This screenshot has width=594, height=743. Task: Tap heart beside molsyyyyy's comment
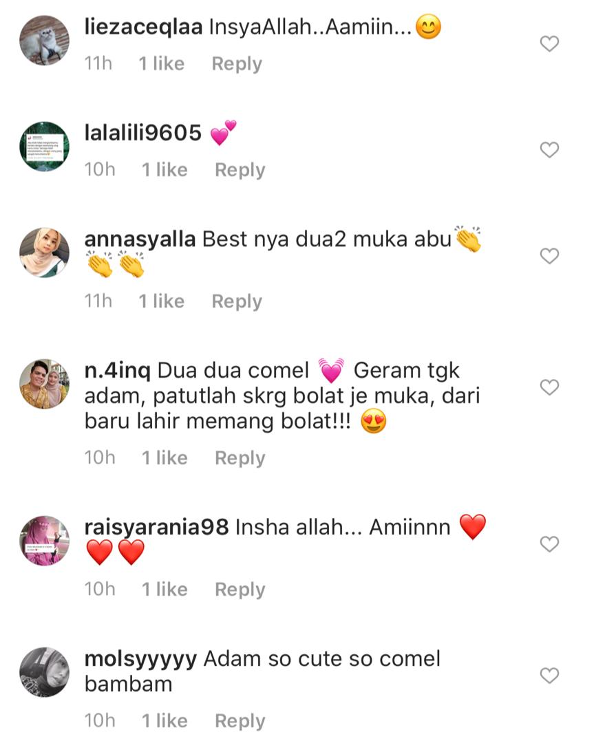pos(549,676)
